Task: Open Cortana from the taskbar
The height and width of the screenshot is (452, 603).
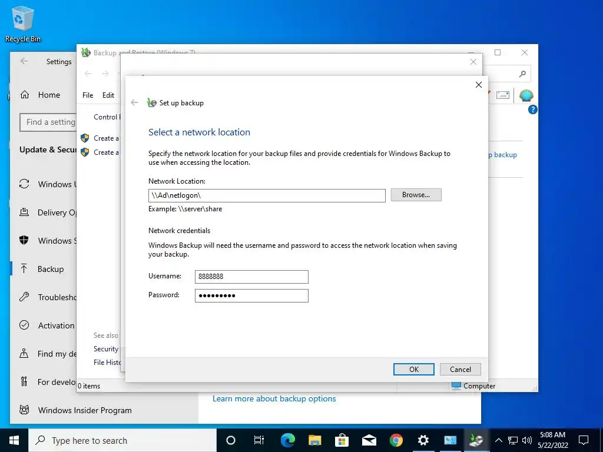Action: pos(231,440)
